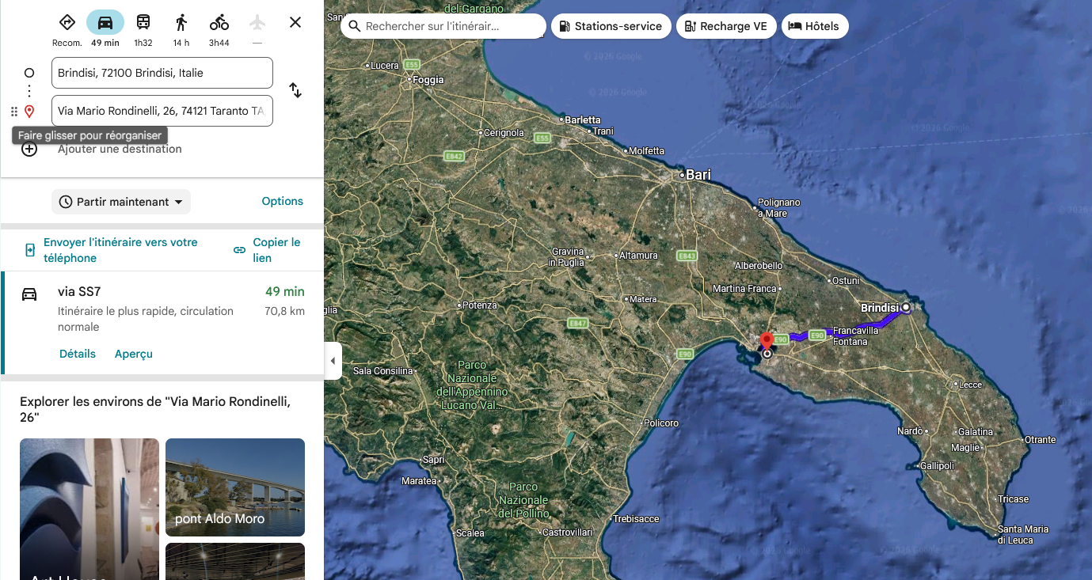
Task: Click Envoyer l'itinéraire vers votre téléphone
Action: pos(120,250)
